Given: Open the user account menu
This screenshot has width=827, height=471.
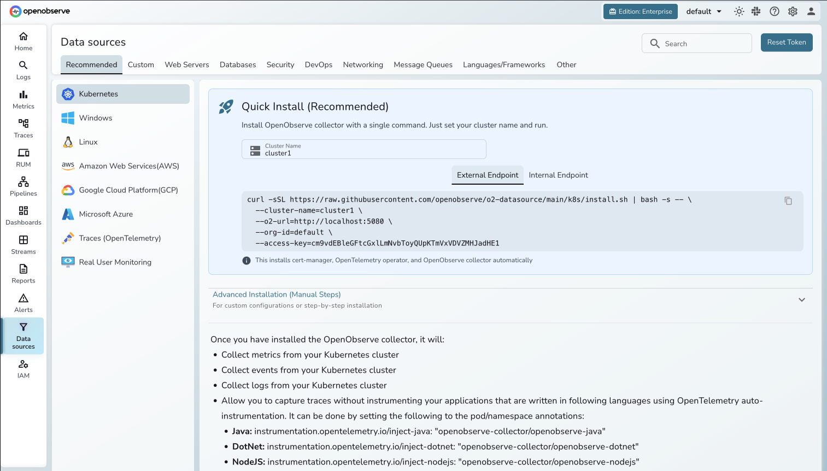Looking at the screenshot, I should click(x=811, y=11).
